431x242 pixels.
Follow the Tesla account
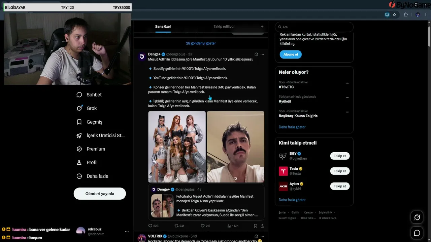click(x=340, y=171)
